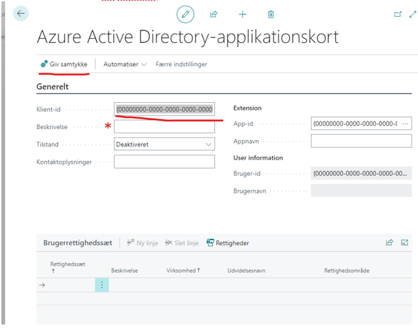
Task: Delete the record using trash icon
Action: [271, 14]
